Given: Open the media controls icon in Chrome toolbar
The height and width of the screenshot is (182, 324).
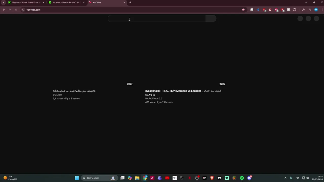Looking at the screenshot, I should coord(310,10).
